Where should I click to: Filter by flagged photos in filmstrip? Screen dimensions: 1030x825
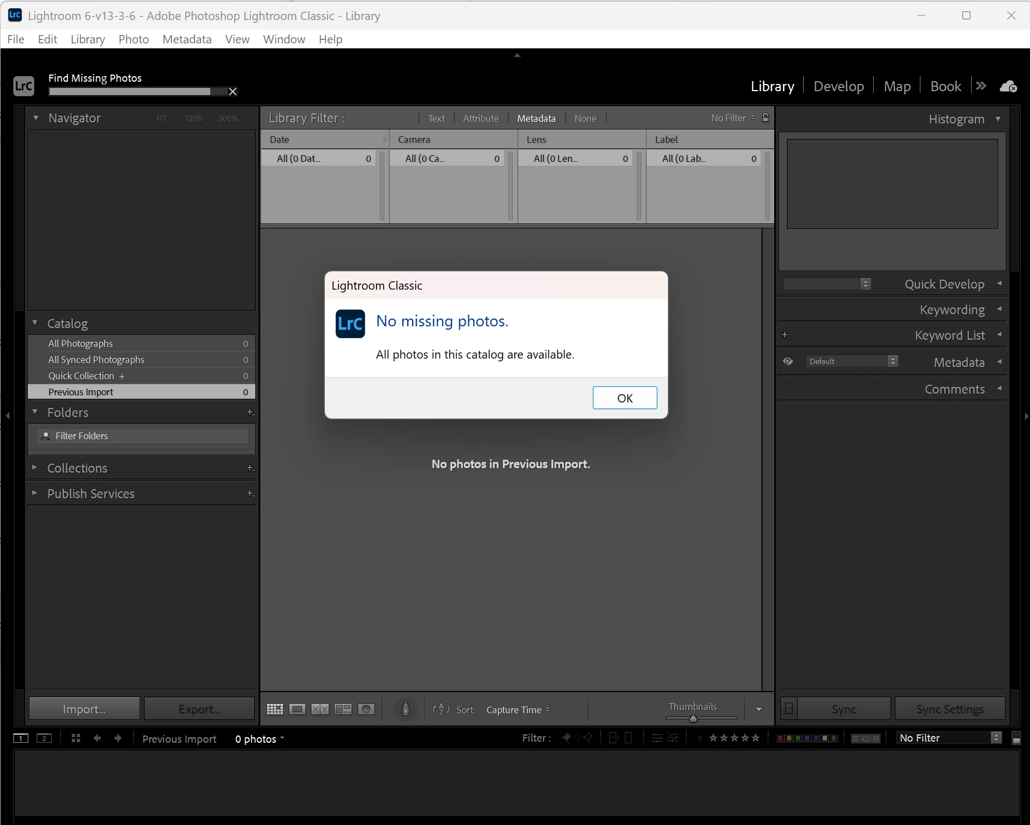[x=566, y=738]
